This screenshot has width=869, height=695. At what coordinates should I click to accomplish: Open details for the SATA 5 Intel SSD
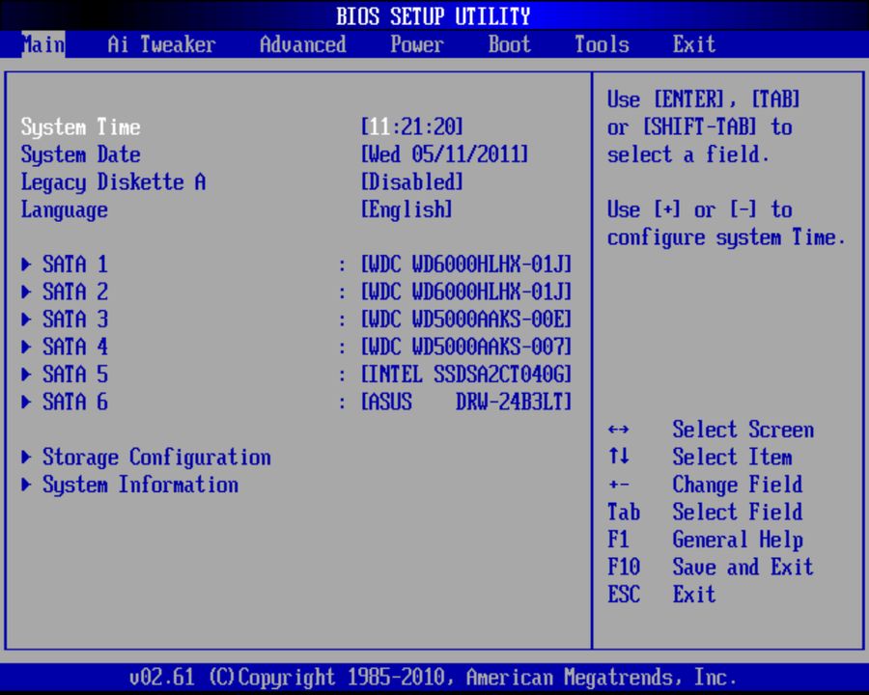tap(74, 375)
